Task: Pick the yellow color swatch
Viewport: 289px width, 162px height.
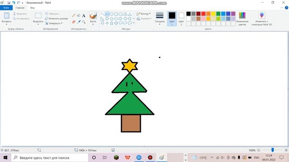Action: 213,14
